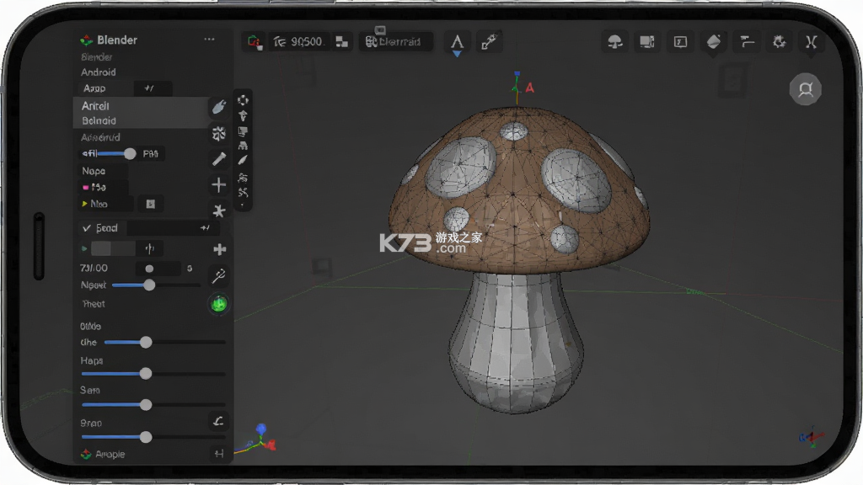Image resolution: width=863 pixels, height=485 pixels.
Task: Select the Android entry in left panel
Action: [99, 72]
